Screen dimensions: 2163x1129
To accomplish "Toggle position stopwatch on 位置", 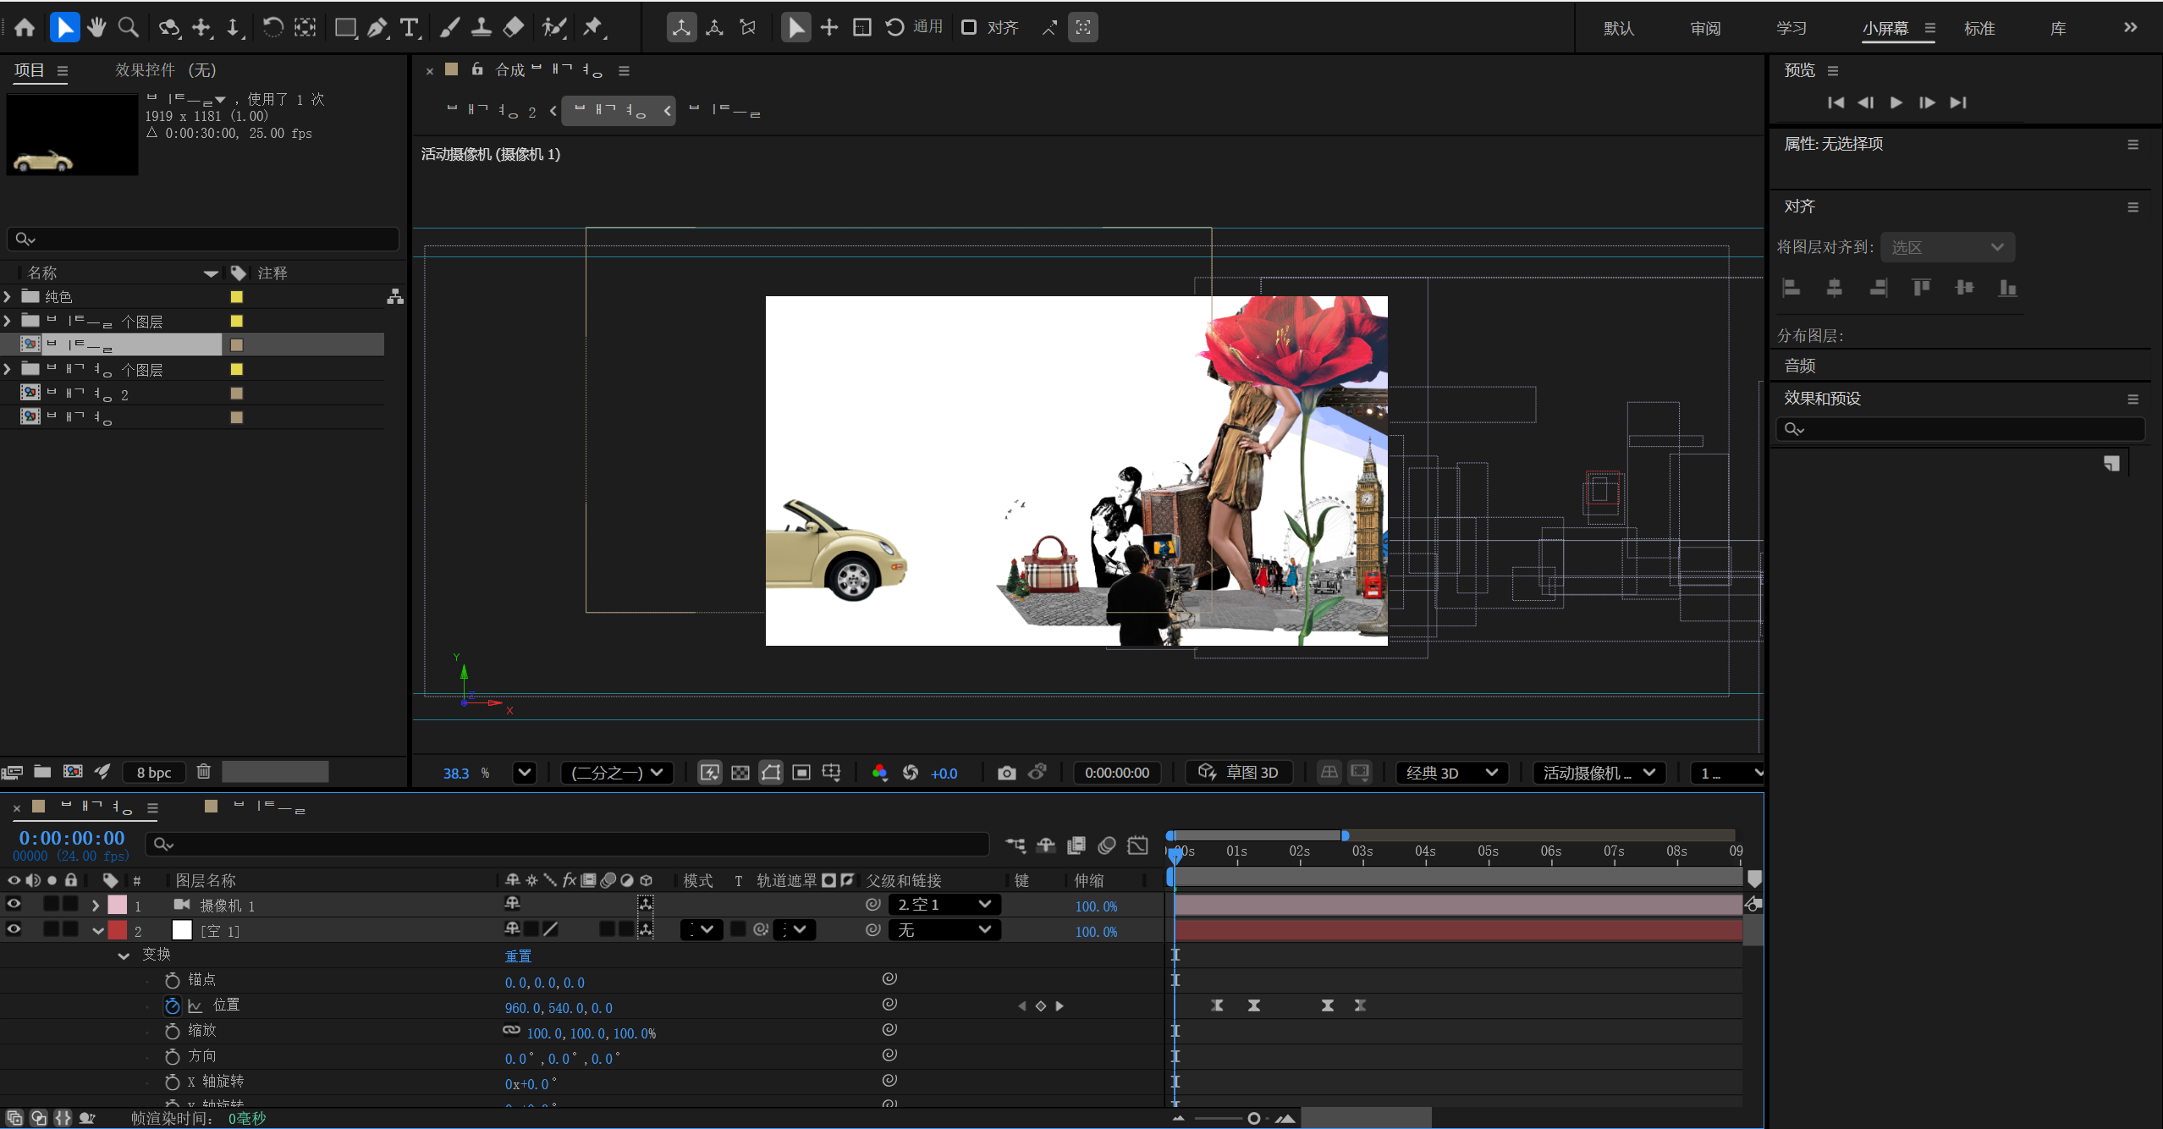I will [x=172, y=1005].
